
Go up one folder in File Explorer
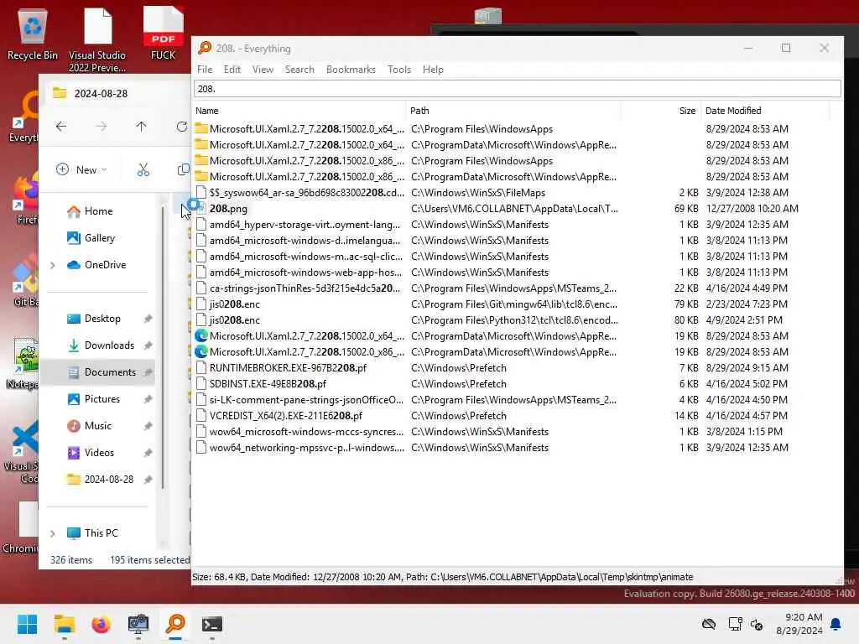141,127
